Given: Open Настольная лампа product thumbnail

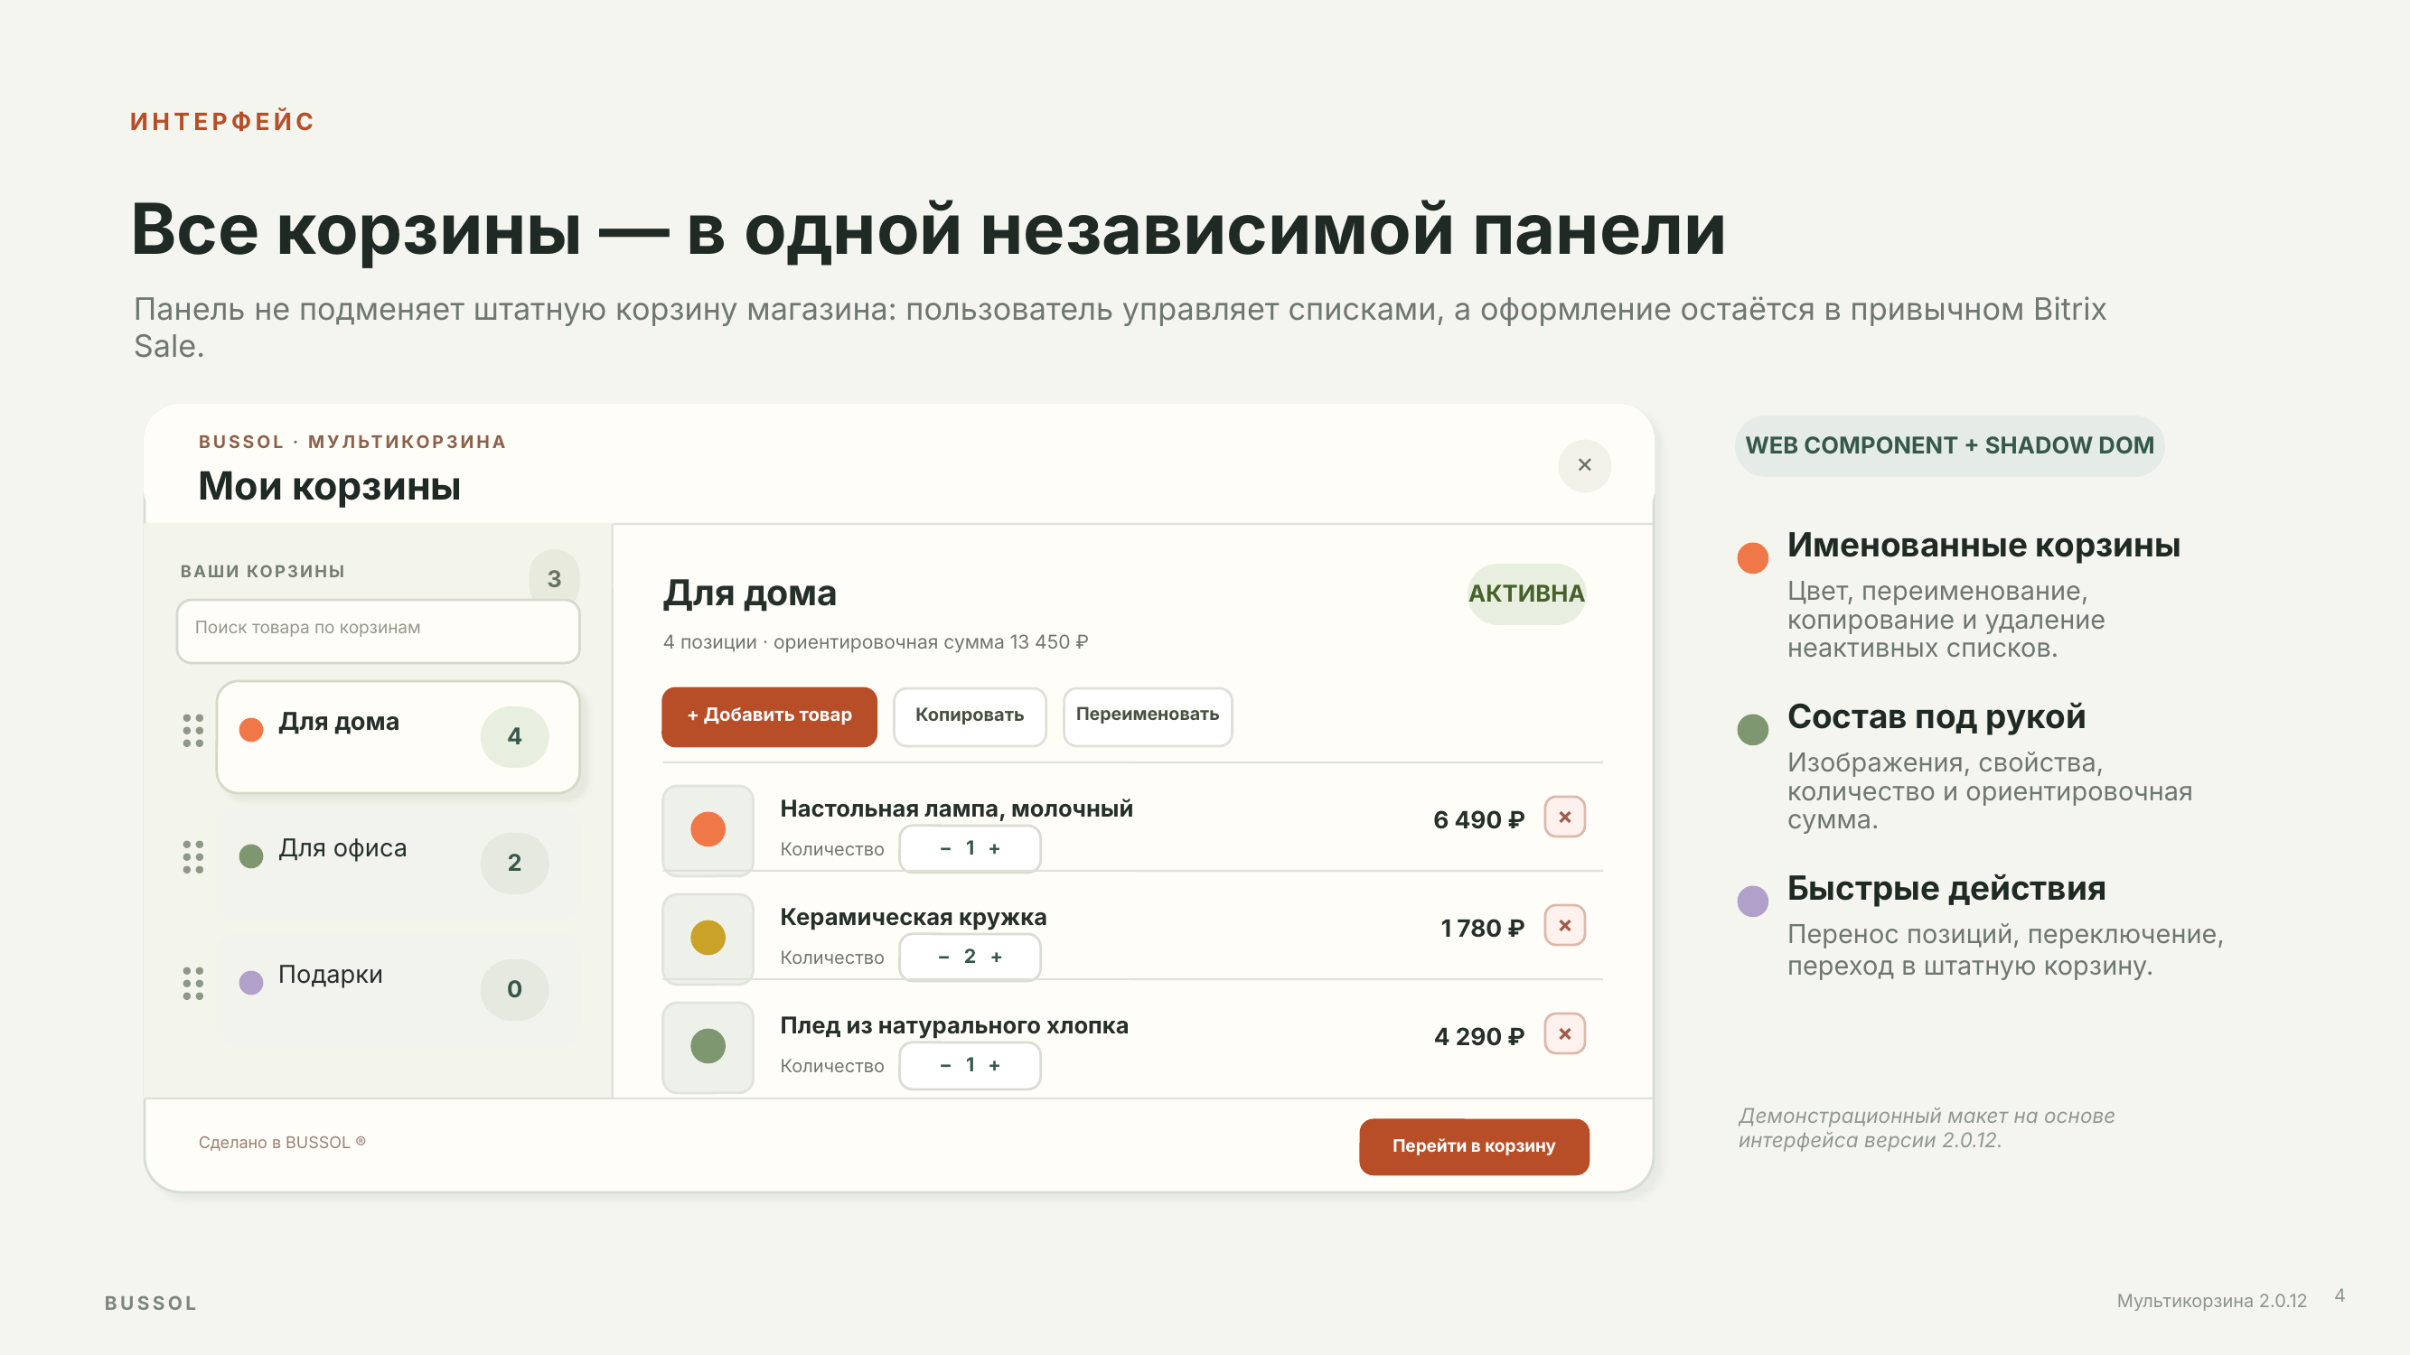Looking at the screenshot, I should pyautogui.click(x=708, y=829).
